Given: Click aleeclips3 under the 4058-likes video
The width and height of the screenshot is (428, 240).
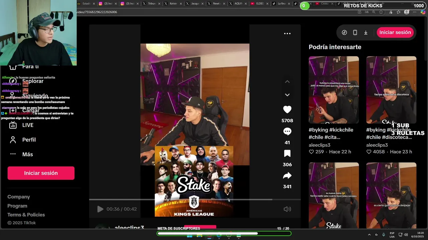Looking at the screenshot, I should pos(377,145).
